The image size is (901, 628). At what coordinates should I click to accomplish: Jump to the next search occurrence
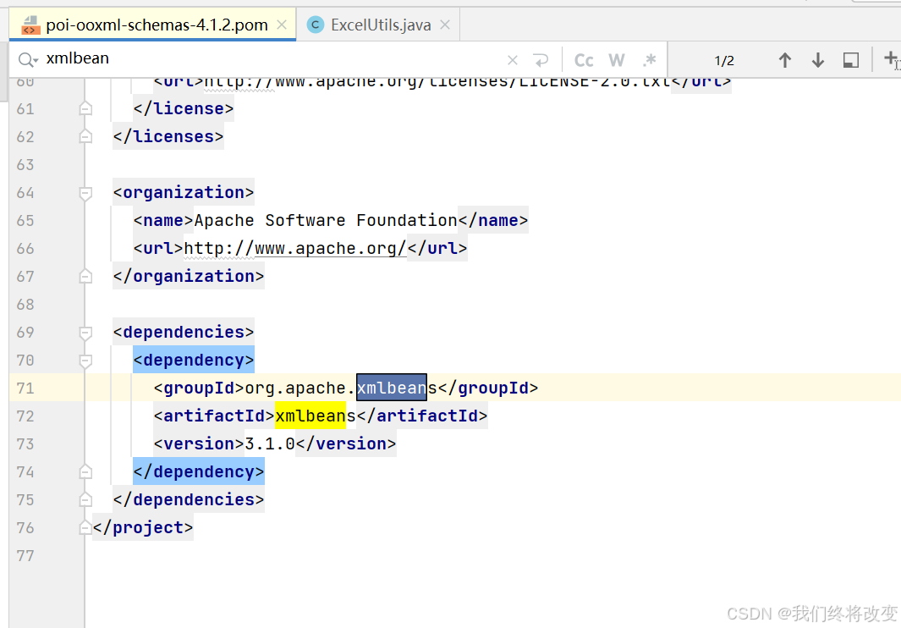[x=817, y=59]
